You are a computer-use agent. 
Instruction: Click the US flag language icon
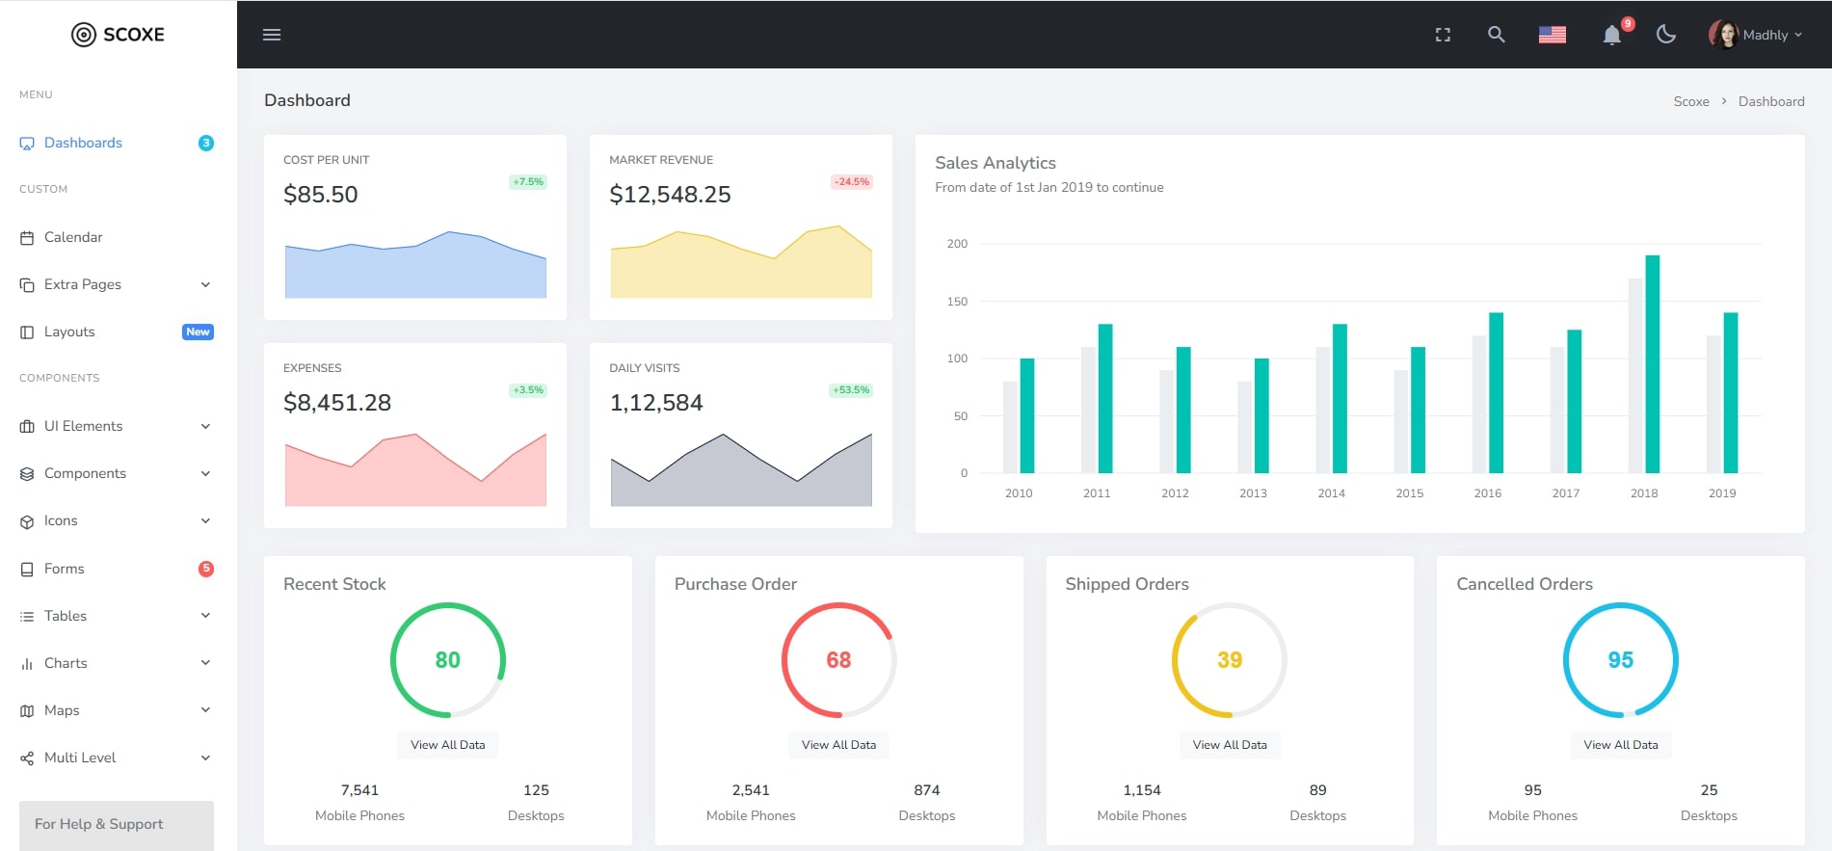pos(1552,35)
